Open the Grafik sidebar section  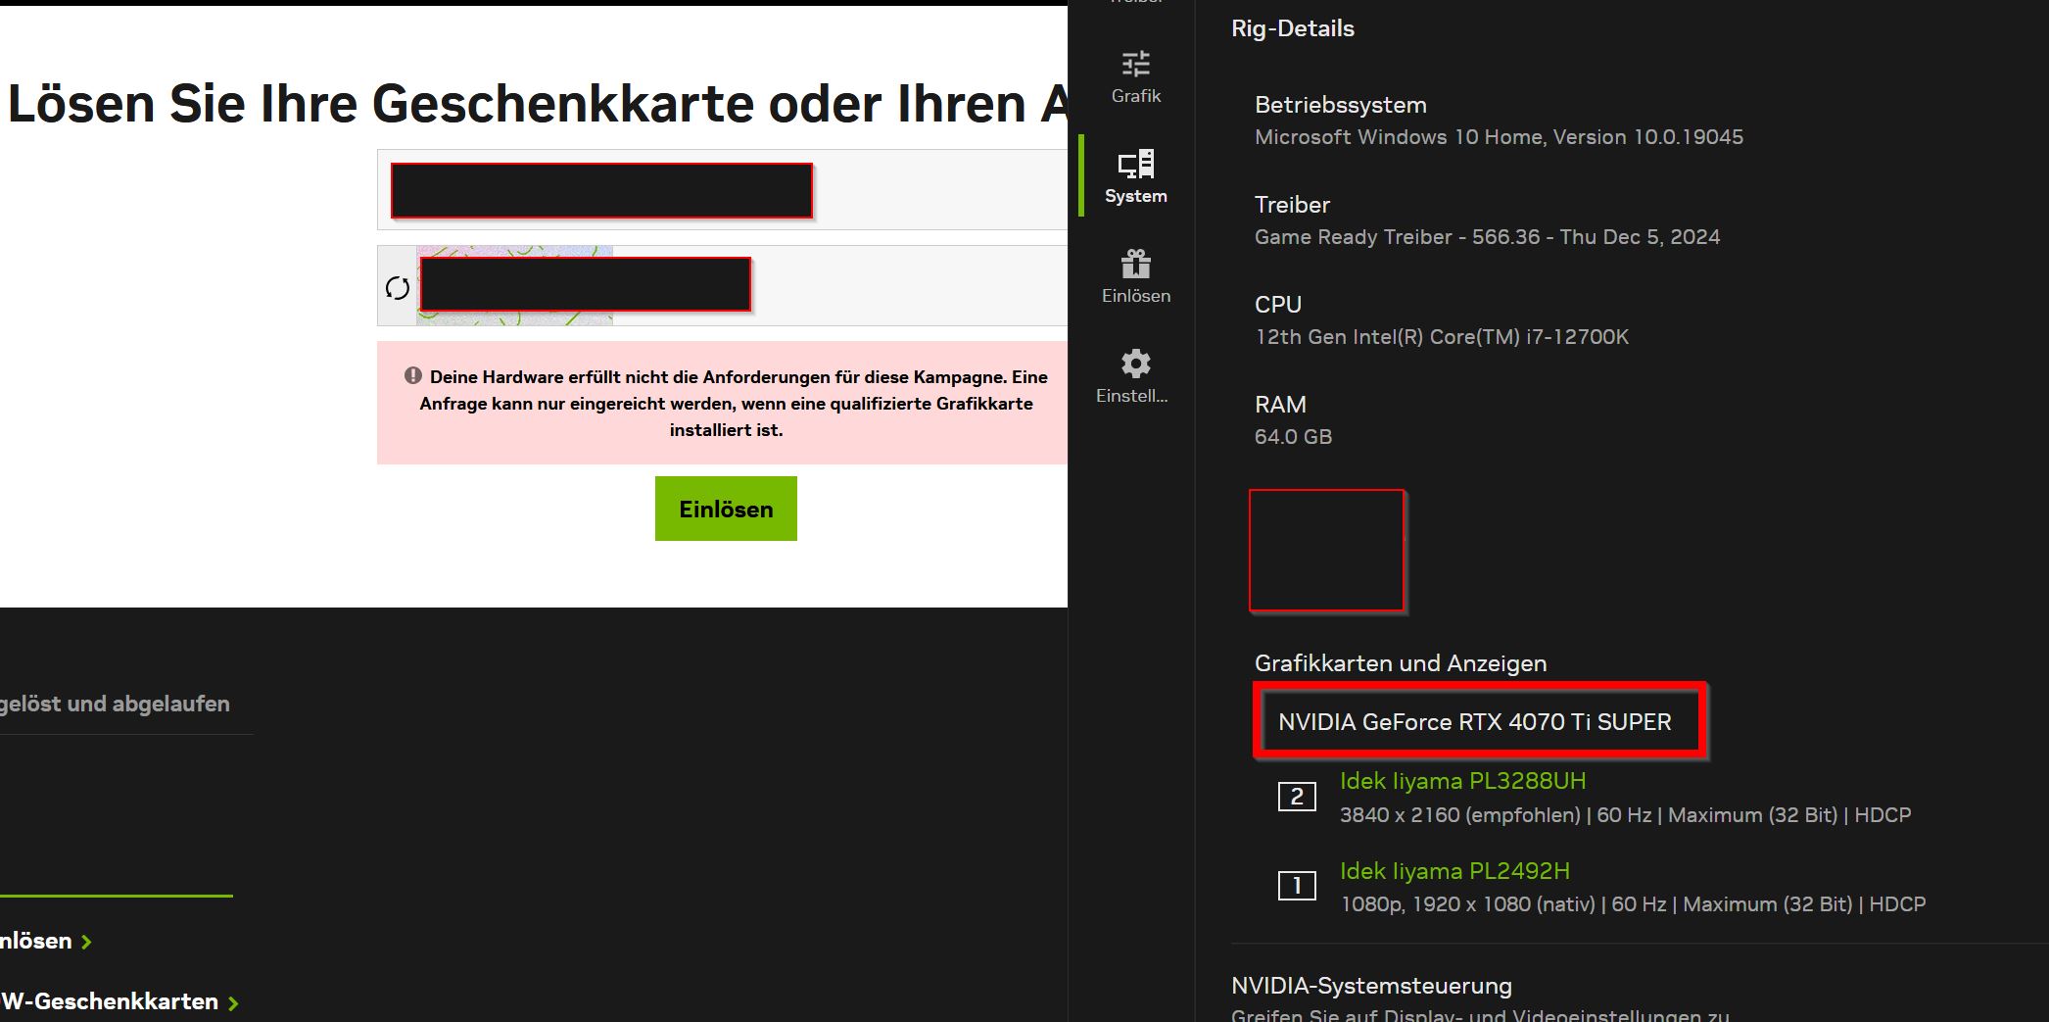pyautogui.click(x=1135, y=77)
